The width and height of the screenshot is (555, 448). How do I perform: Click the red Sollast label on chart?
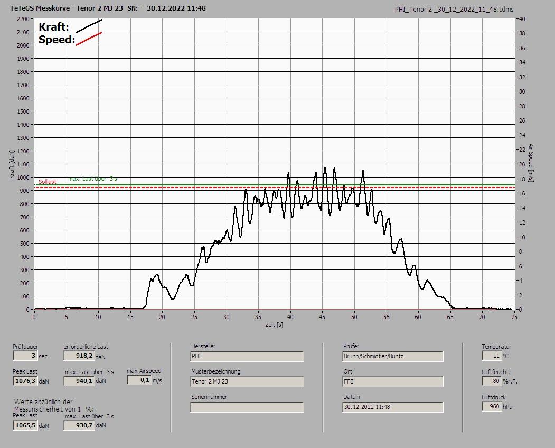point(47,182)
